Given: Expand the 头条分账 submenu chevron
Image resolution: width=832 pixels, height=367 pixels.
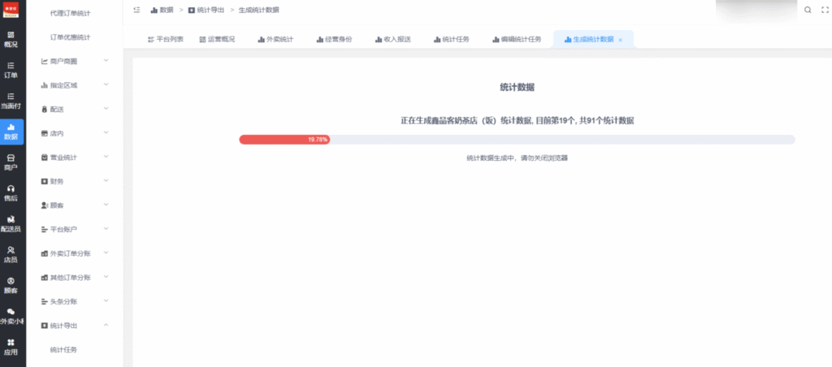Looking at the screenshot, I should pos(106,301).
